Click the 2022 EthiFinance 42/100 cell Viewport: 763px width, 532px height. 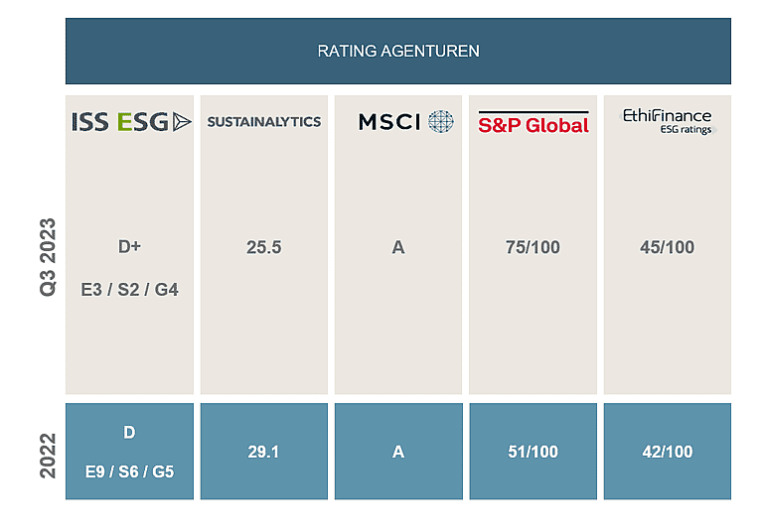coord(668,452)
